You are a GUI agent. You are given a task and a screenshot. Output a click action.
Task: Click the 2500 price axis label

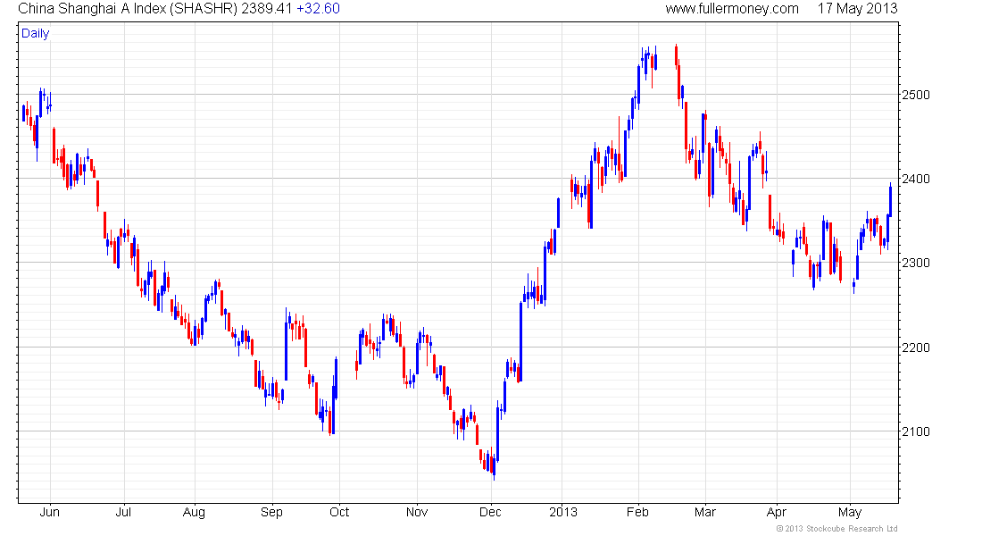916,96
